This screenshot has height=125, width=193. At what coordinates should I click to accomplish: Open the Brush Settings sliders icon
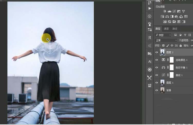click(x=150, y=30)
